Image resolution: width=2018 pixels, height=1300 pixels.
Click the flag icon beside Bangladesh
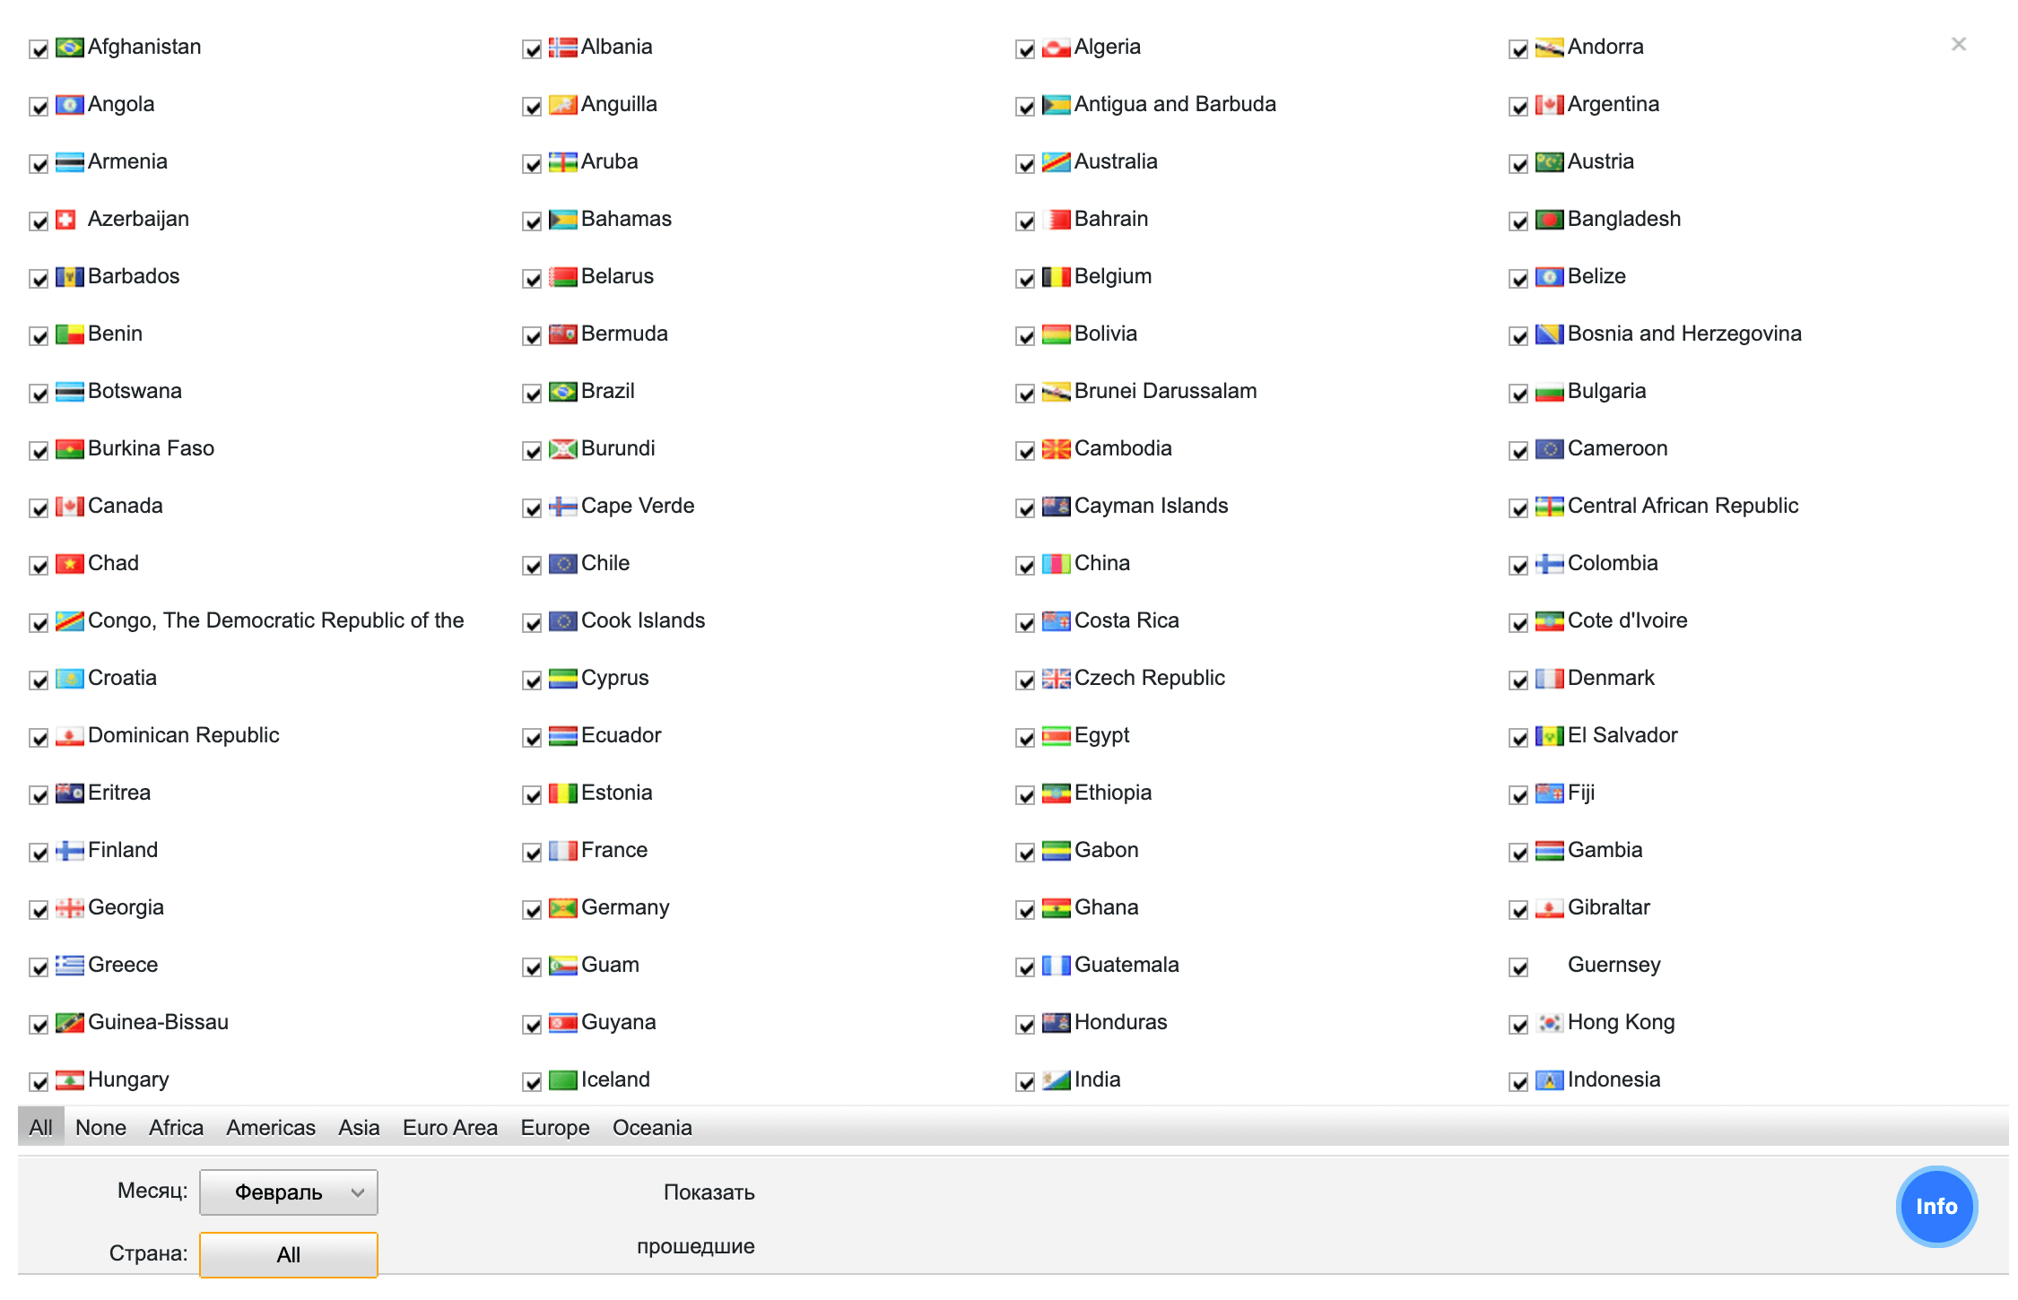coord(1549,220)
